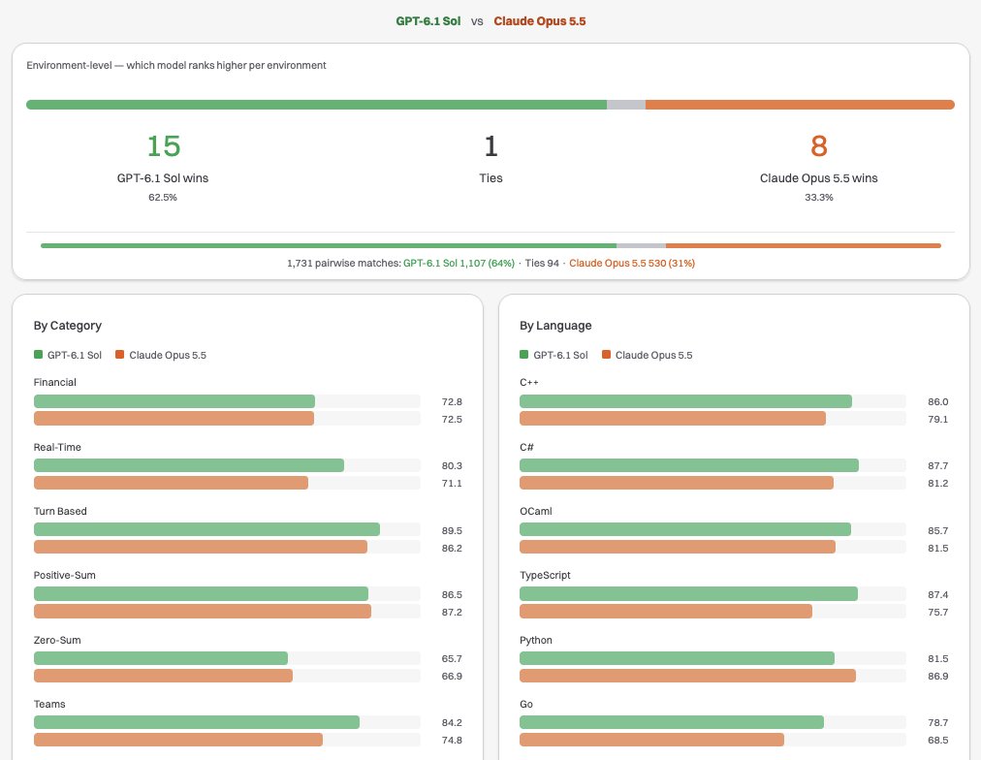Click the large orange number 8
981x760 pixels.
tap(818, 146)
